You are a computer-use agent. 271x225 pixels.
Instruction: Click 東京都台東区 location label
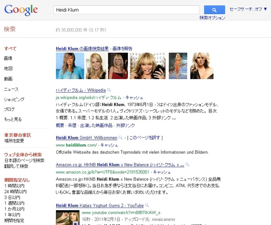(x=18, y=135)
